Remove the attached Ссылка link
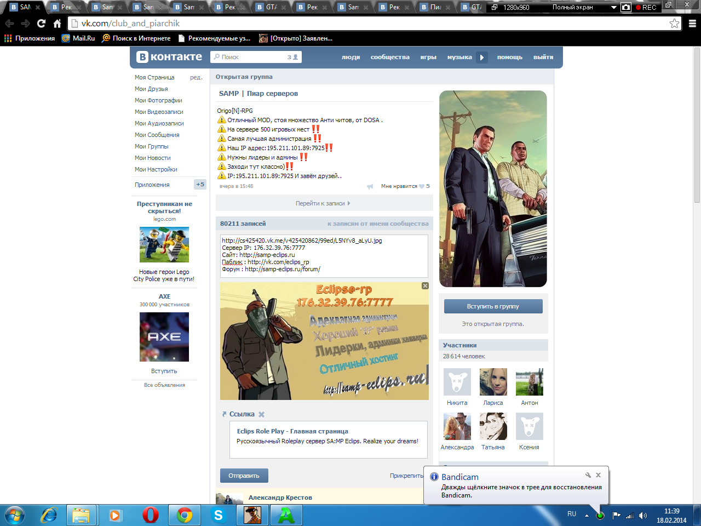Image resolution: width=701 pixels, height=526 pixels. pos(261,414)
